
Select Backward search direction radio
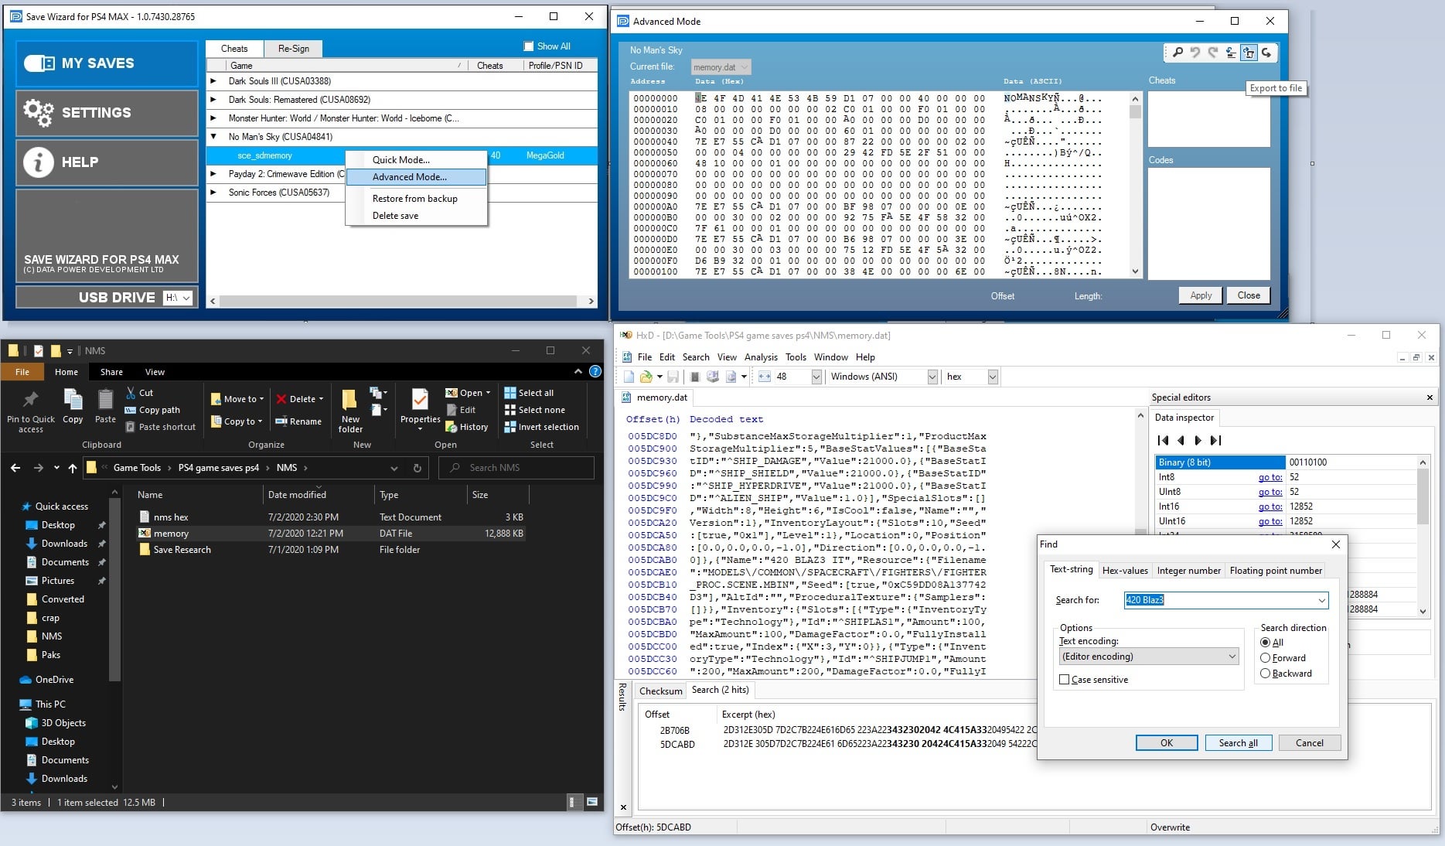tap(1266, 674)
